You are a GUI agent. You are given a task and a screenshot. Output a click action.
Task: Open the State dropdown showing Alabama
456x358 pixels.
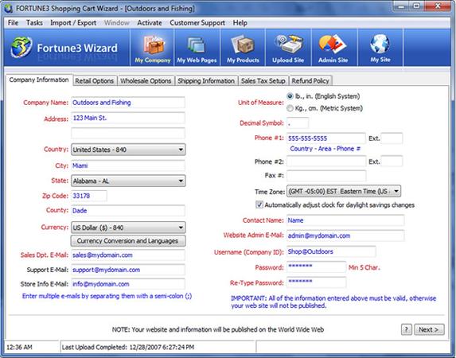pos(128,181)
